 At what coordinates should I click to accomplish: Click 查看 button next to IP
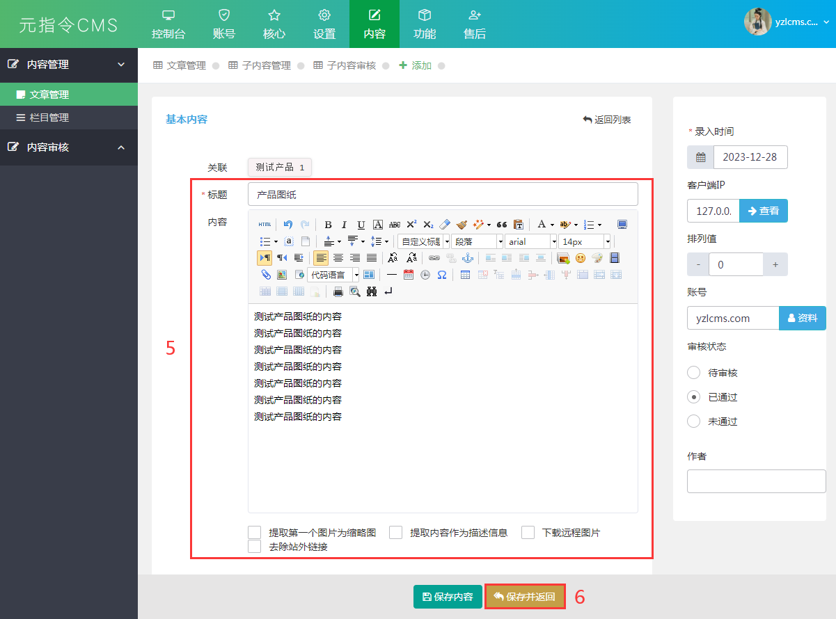click(764, 211)
